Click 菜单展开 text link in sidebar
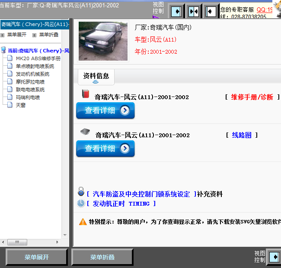Image resolution: width=281 pixels, height=268 pixels. [x=17, y=35]
